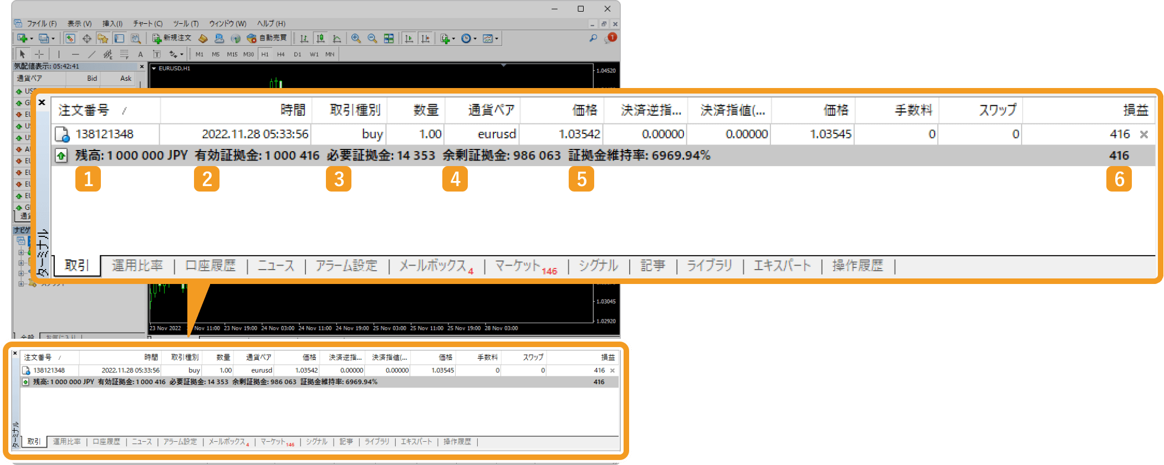1164x465 pixels.
Task: Select the draw trendline tool
Action: pos(92,54)
